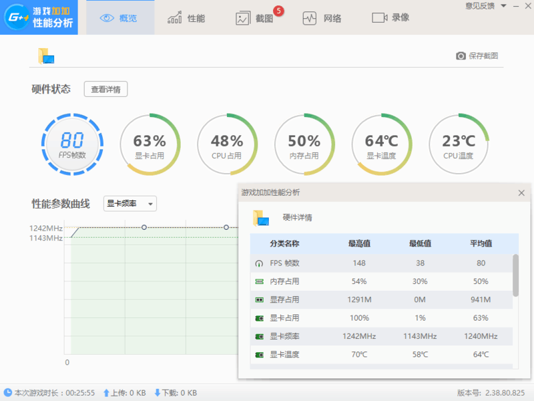This screenshot has height=401, width=534.
Task: Click the folder icon under the tab bar
Action: [x=45, y=56]
